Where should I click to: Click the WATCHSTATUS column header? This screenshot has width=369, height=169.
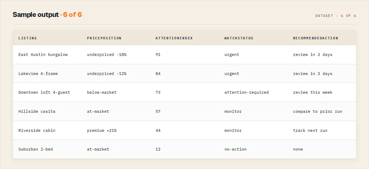click(239, 38)
